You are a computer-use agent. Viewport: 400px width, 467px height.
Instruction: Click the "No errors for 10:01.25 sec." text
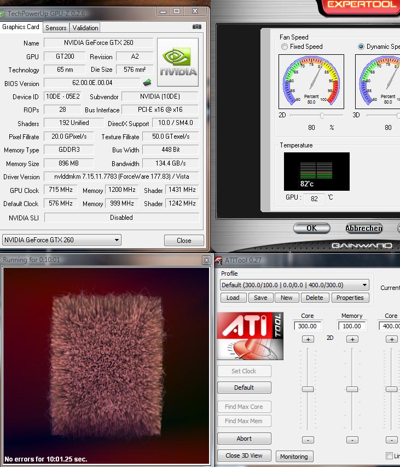[x=46, y=459]
